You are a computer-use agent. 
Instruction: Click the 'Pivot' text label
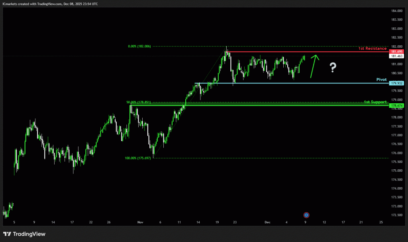click(x=381, y=79)
